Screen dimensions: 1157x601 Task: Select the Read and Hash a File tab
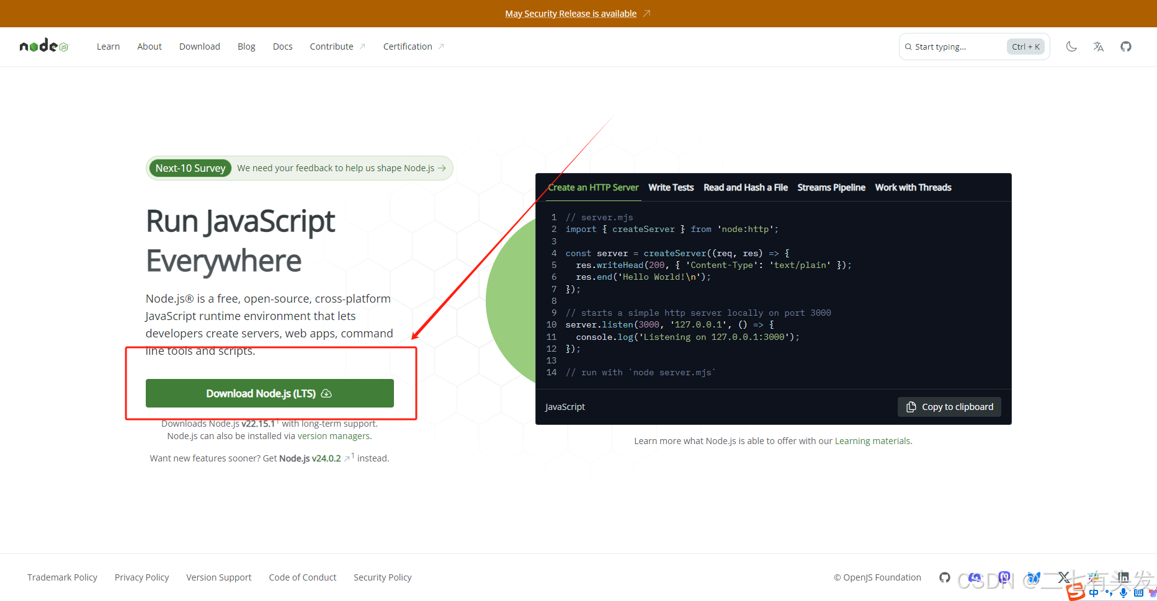(x=746, y=187)
